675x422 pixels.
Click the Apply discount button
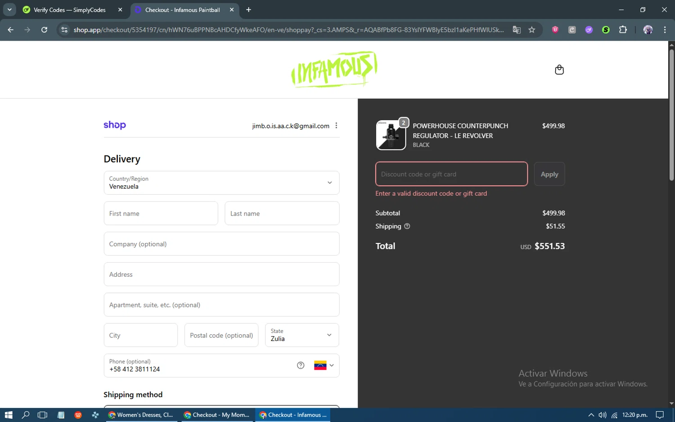[x=549, y=174]
